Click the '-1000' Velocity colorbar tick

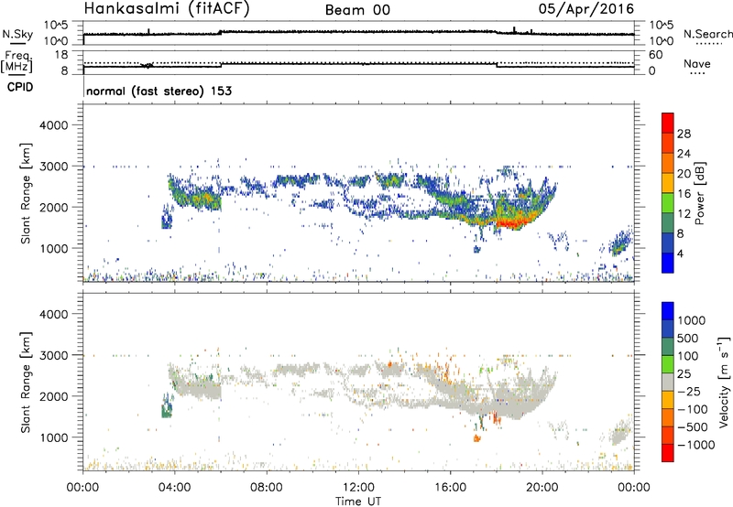click(695, 445)
